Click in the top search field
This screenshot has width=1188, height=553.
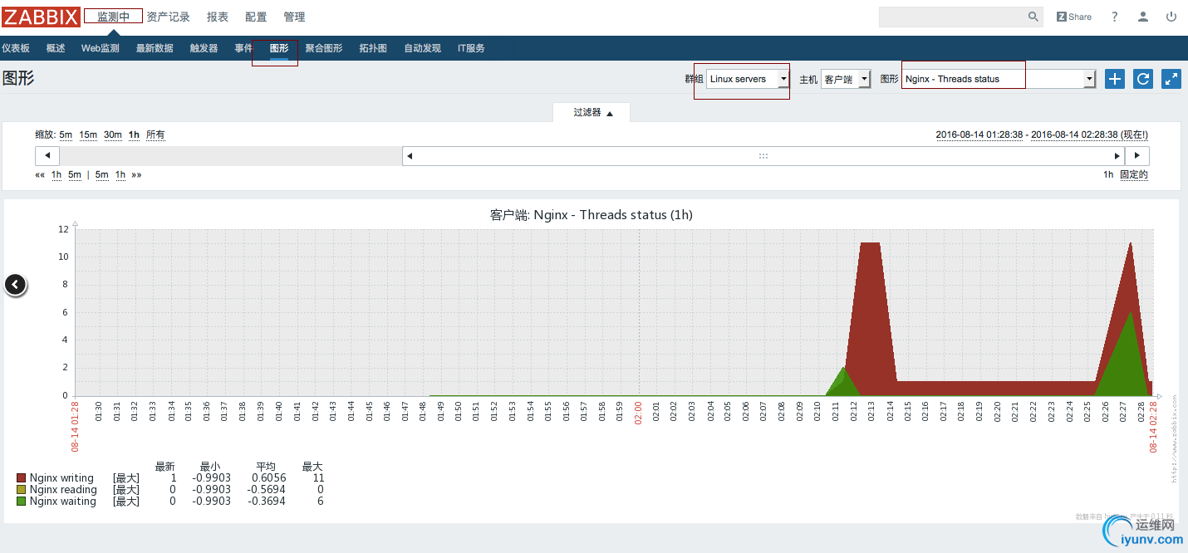[951, 17]
